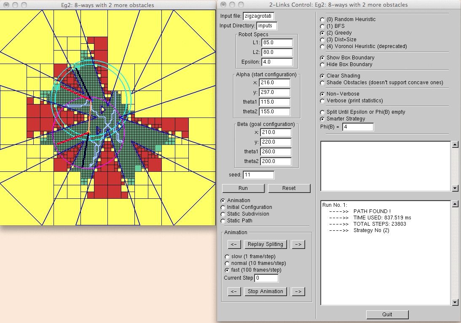Step animation backward with top left arrow
This screenshot has height=323, width=461.
tap(234, 244)
